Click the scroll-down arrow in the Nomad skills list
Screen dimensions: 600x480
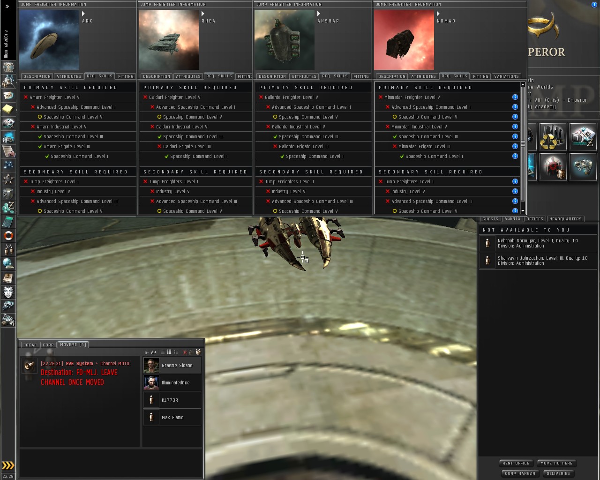pyautogui.click(x=523, y=212)
